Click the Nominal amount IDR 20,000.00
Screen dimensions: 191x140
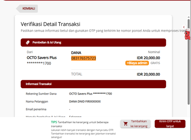(148, 58)
